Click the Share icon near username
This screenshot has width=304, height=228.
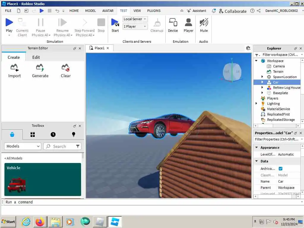(259, 11)
